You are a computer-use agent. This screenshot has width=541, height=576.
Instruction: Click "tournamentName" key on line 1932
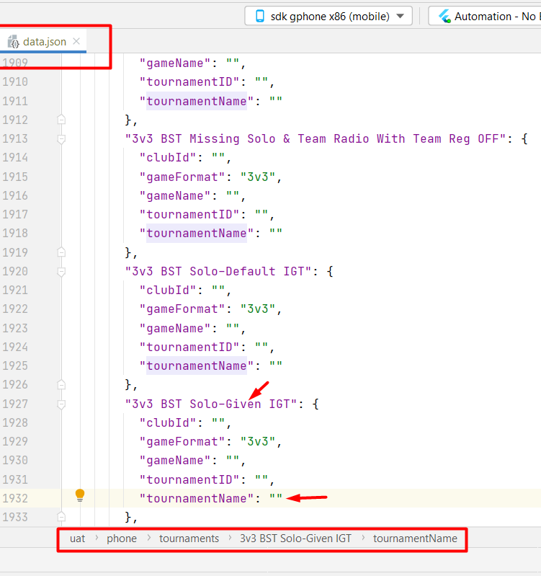pos(197,498)
